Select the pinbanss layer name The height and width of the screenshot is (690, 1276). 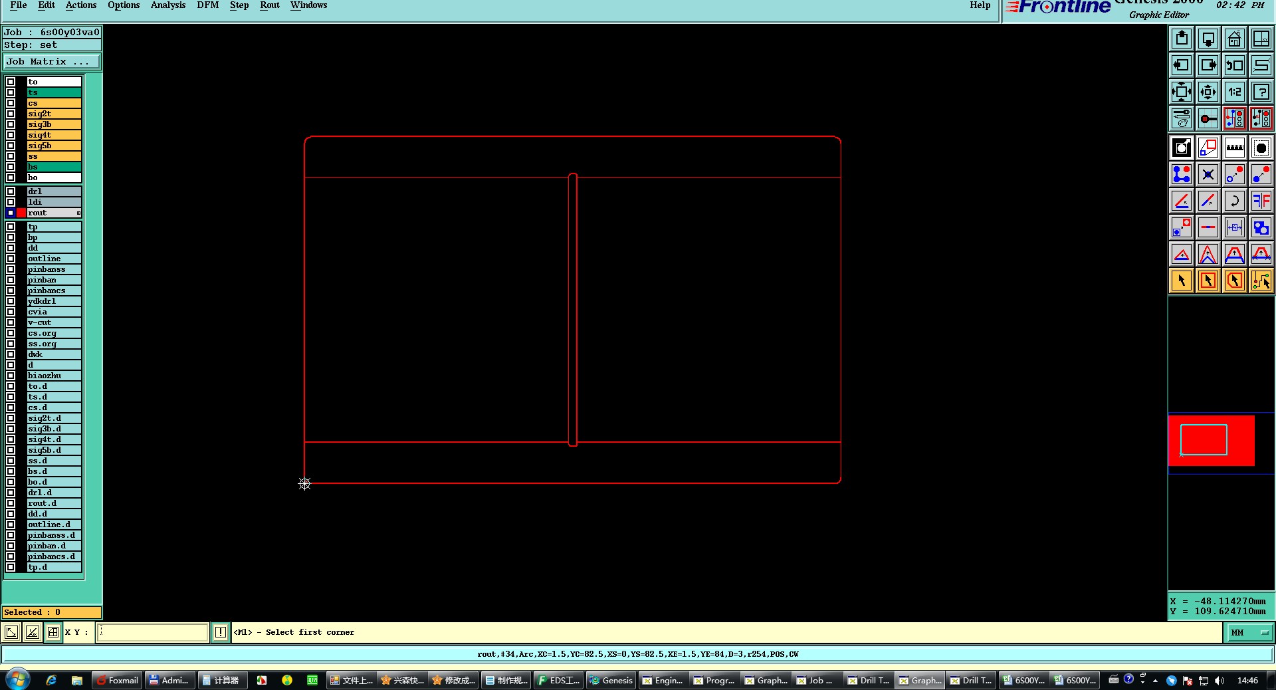[x=54, y=269]
